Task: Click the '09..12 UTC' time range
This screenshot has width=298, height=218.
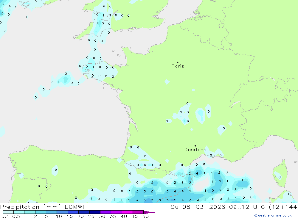Action: tap(247, 207)
